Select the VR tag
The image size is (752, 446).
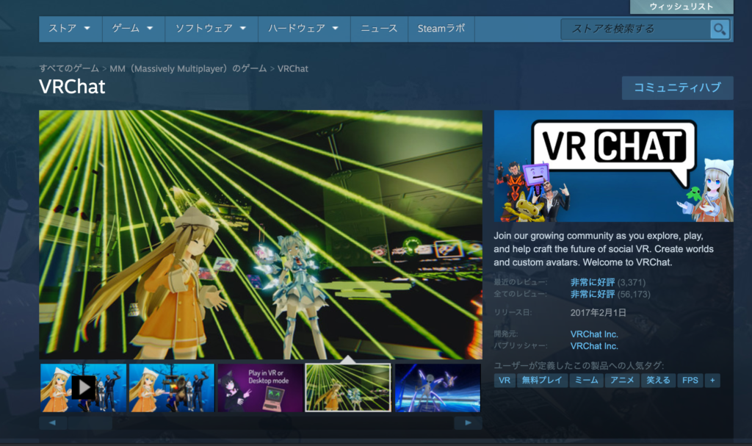click(504, 381)
